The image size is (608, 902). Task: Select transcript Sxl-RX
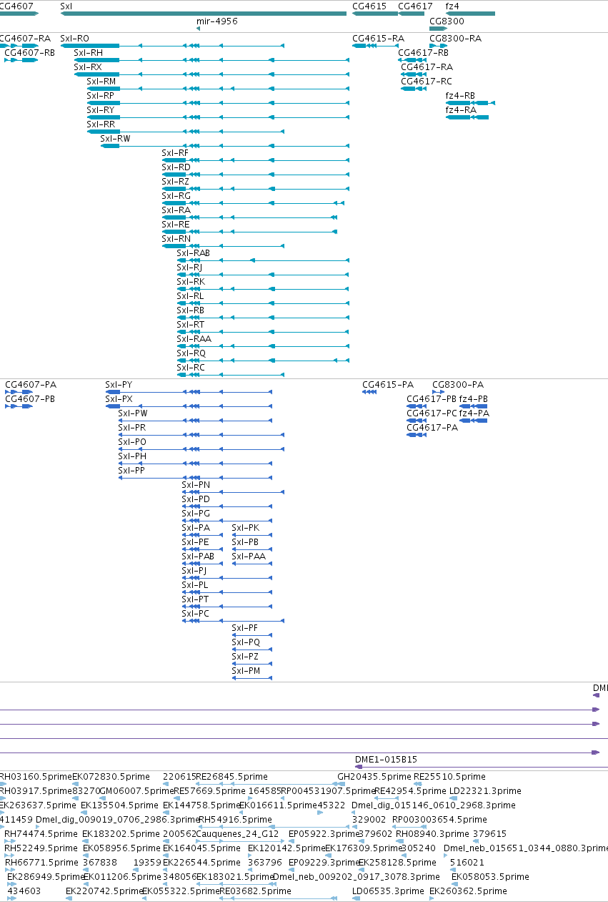point(88,67)
